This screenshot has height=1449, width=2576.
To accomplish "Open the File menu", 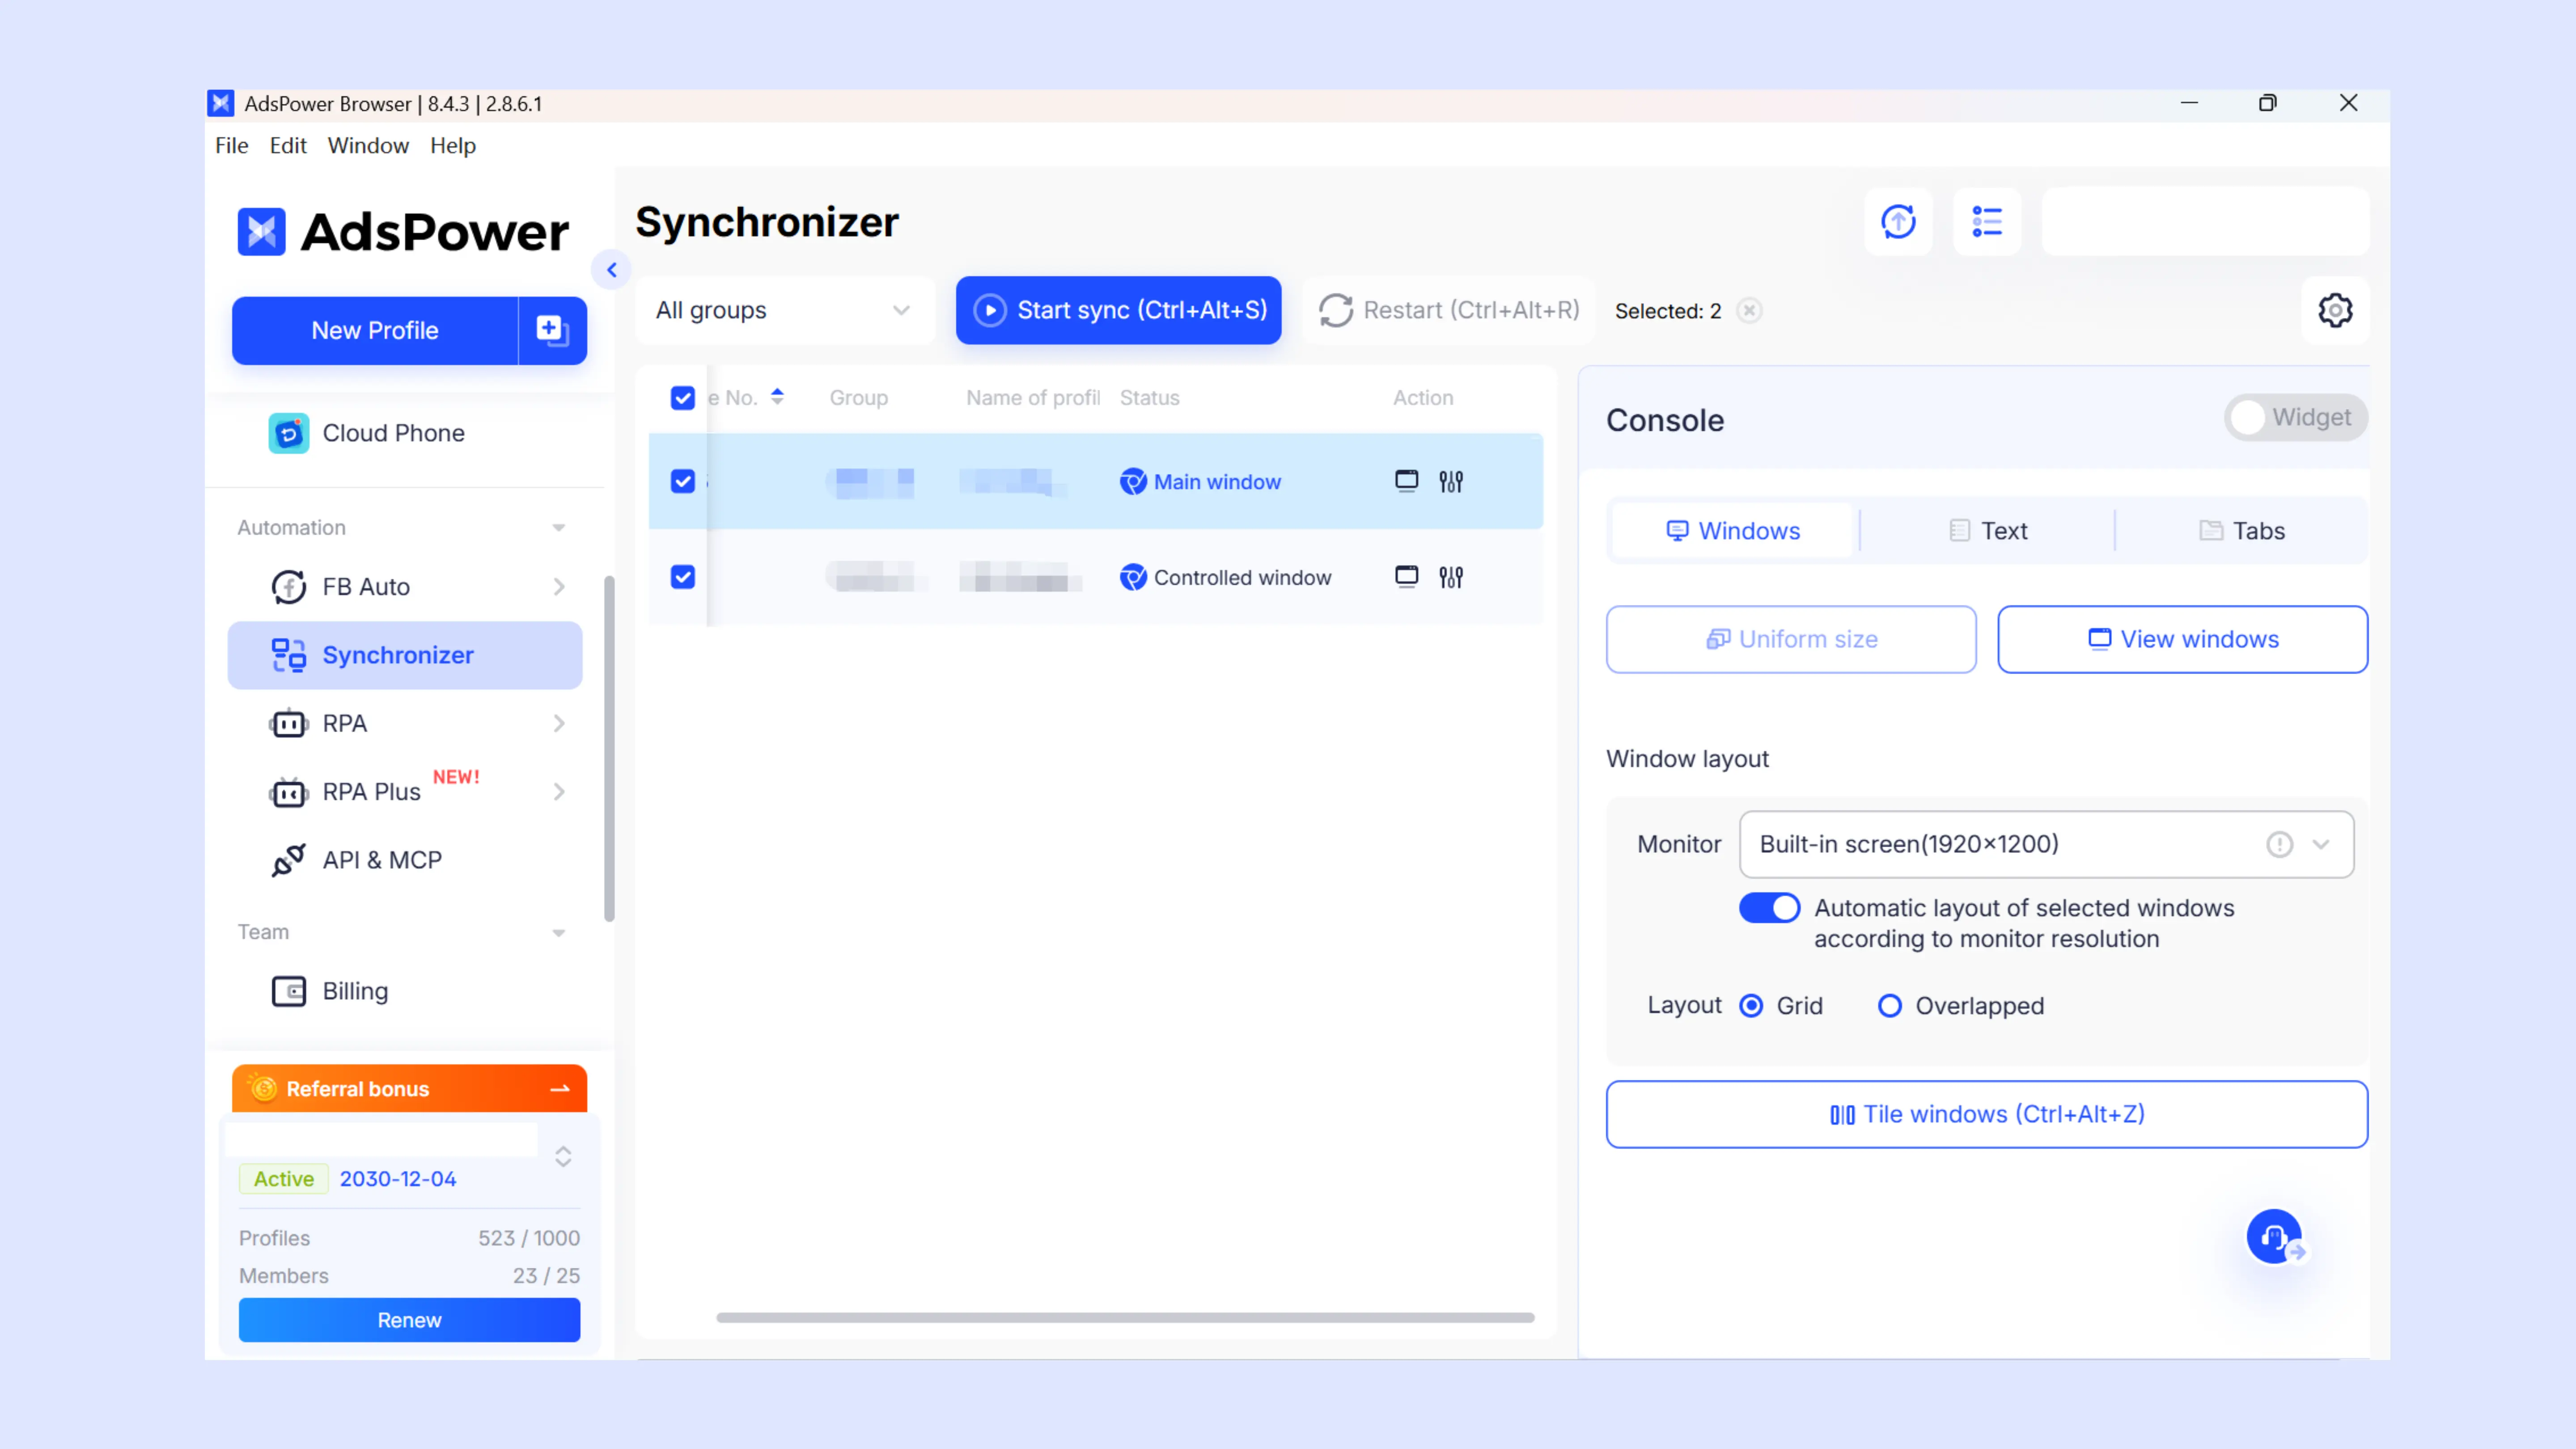I will click(231, 145).
